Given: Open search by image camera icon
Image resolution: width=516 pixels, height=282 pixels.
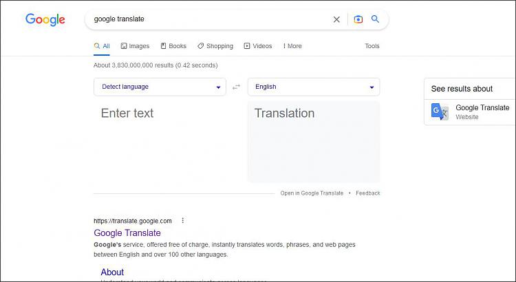Looking at the screenshot, I should [x=358, y=19].
